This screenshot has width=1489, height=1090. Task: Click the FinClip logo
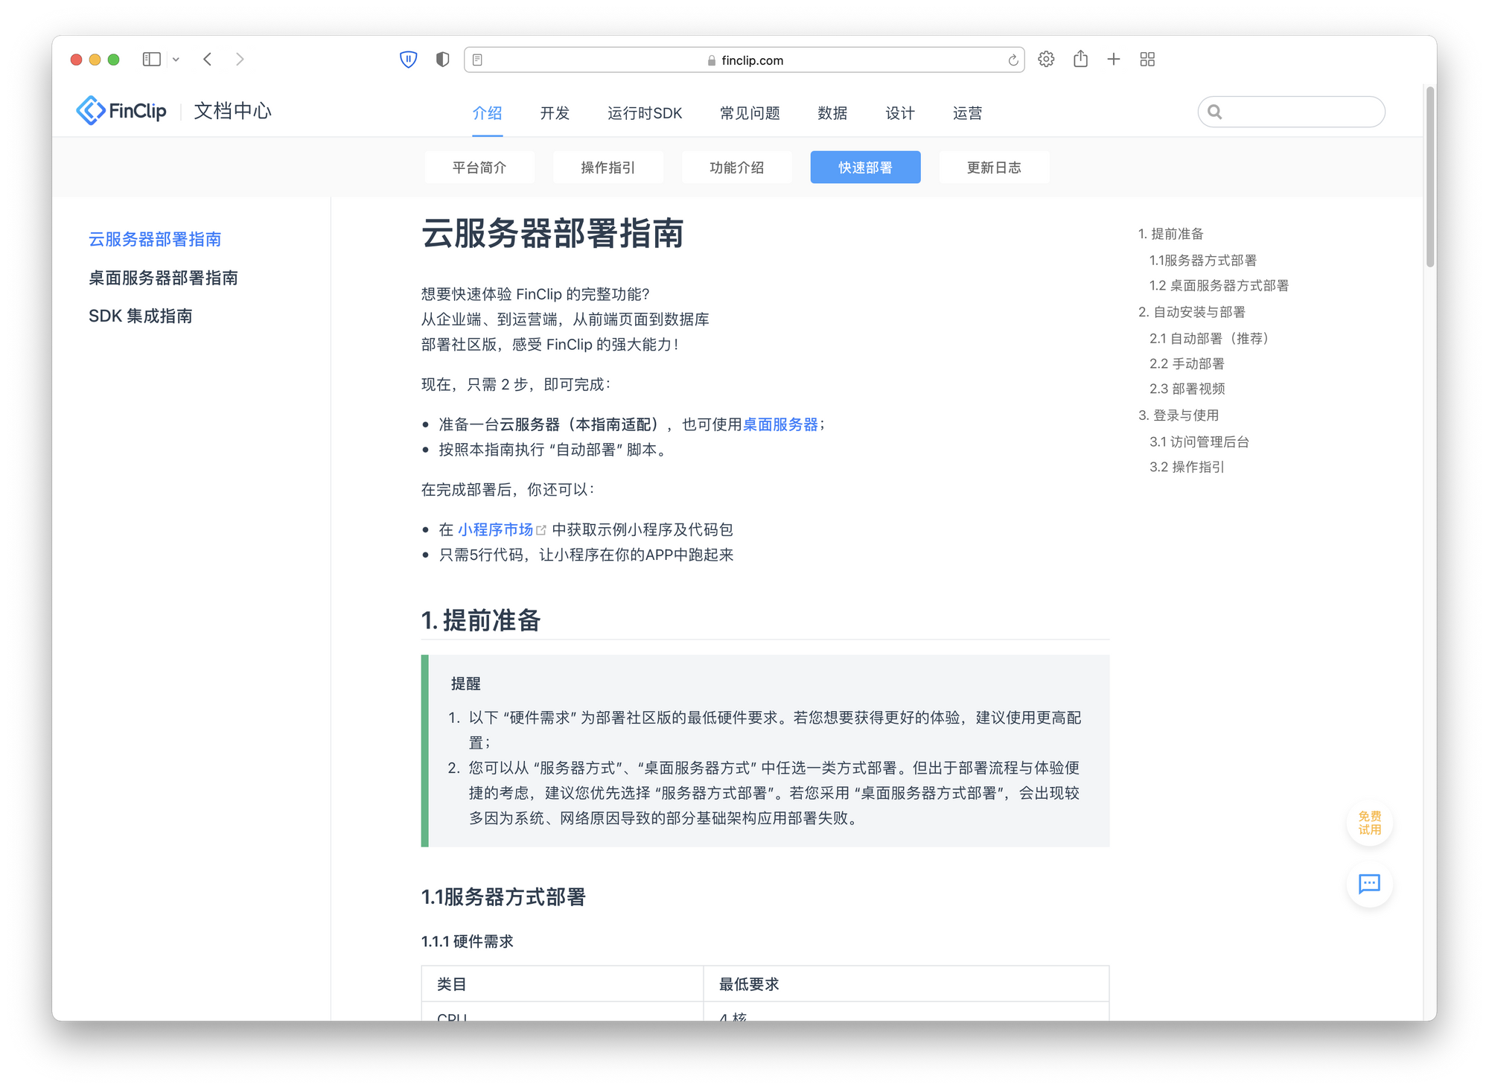click(x=121, y=111)
